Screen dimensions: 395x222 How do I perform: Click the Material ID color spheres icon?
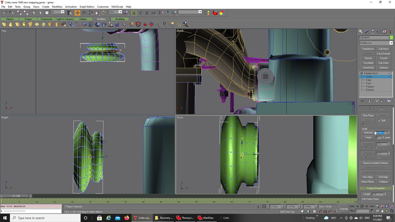pos(185,24)
